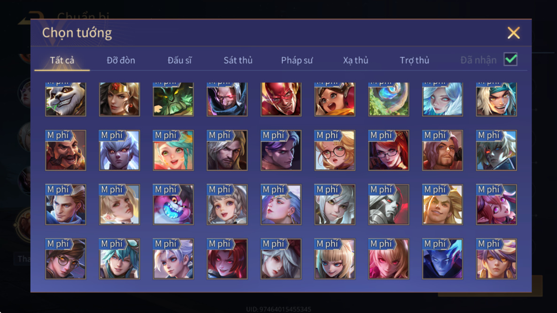Open the Xạ thủ tab
The image size is (557, 313).
tap(355, 60)
